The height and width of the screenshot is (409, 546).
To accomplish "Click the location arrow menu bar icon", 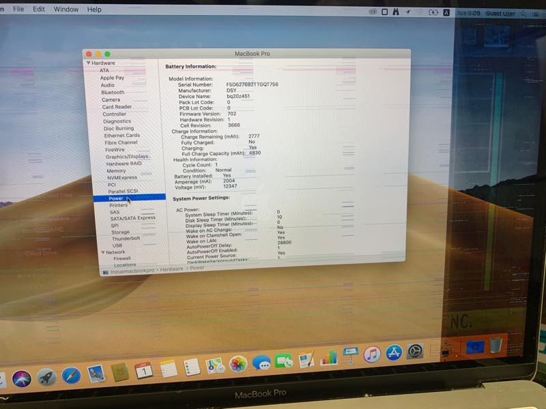I will click(x=407, y=12).
